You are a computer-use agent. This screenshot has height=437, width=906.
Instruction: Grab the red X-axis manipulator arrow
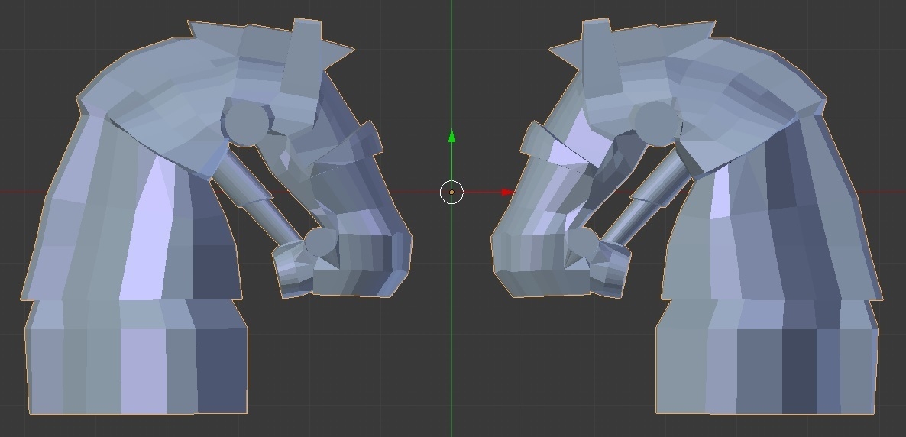[507, 193]
